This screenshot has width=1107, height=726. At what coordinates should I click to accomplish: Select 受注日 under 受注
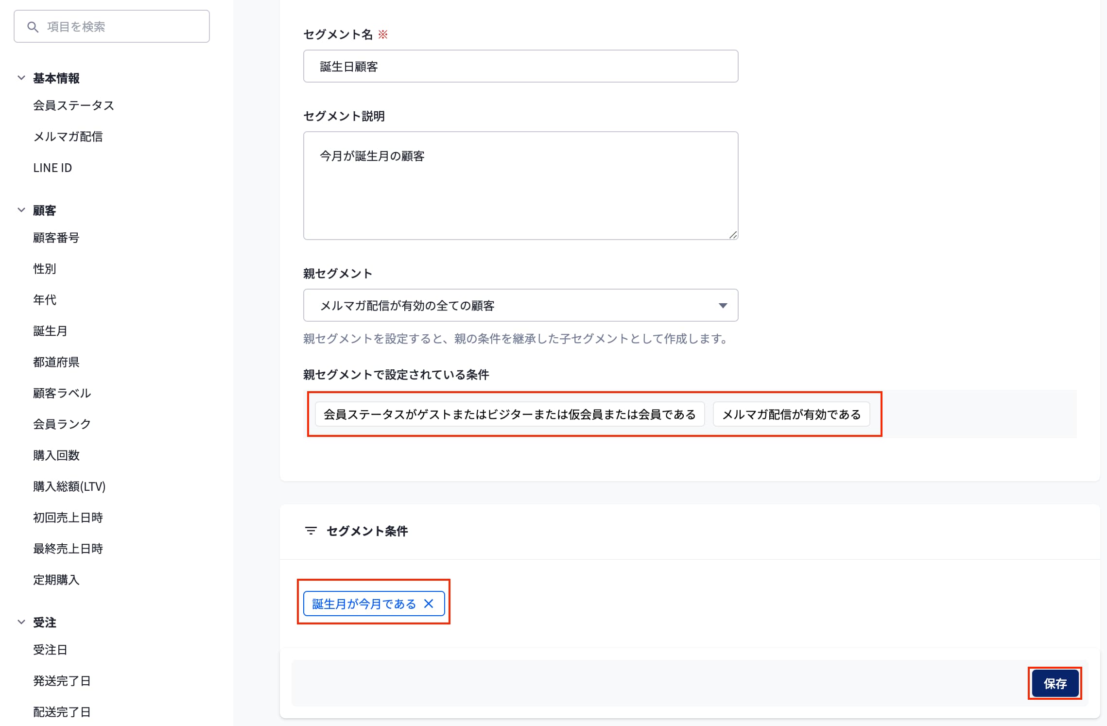(50, 650)
